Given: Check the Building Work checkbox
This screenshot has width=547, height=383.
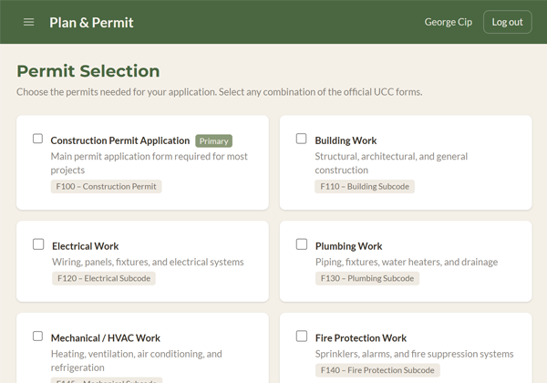Looking at the screenshot, I should (302, 139).
